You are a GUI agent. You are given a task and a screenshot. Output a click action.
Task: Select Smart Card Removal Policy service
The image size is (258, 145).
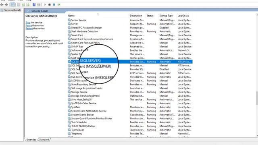coord(130,43)
